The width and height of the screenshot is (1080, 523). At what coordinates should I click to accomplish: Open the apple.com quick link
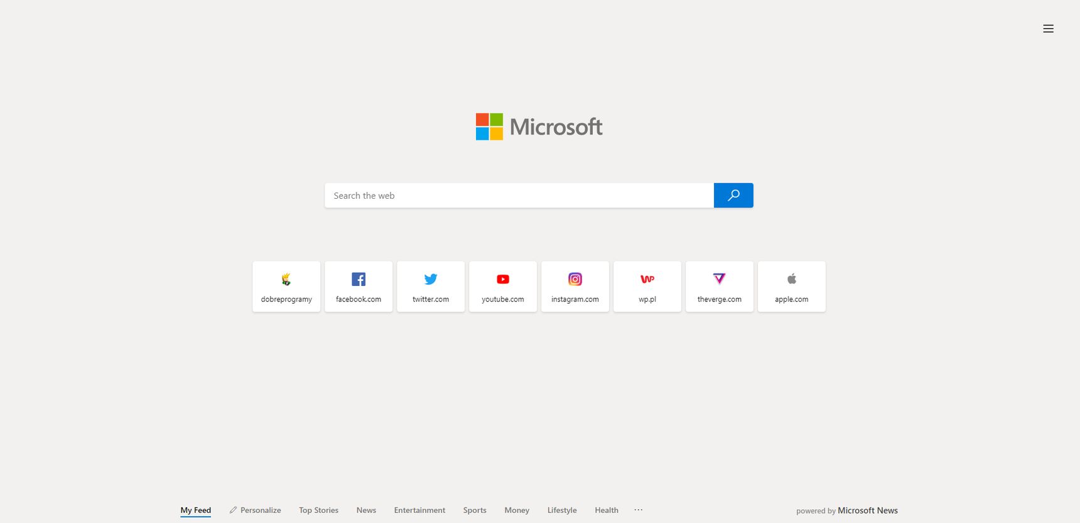point(792,287)
